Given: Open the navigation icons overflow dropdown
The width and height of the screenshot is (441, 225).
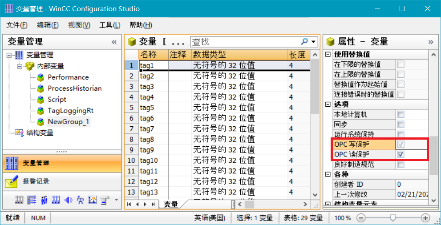Looking at the screenshot, I should pos(116,200).
